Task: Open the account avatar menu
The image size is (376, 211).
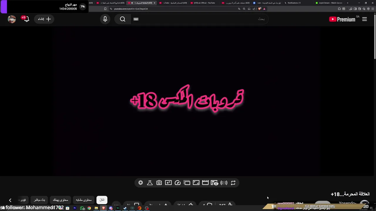Action: pyautogui.click(x=12, y=19)
